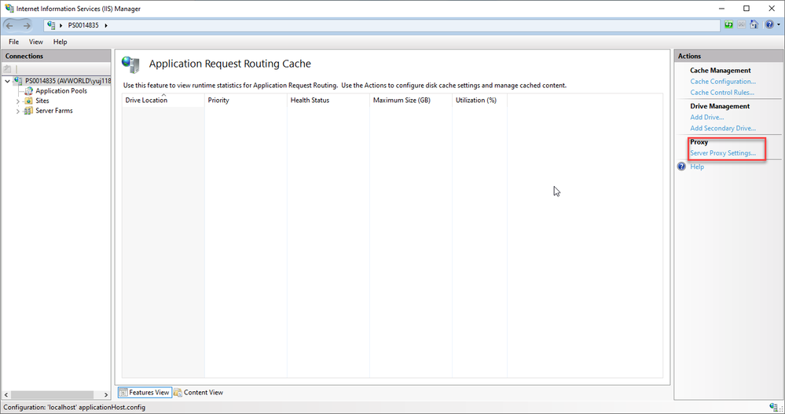The width and height of the screenshot is (785, 414).
Task: Click the left arrow of Connections scrollbar
Action: pos(6,395)
